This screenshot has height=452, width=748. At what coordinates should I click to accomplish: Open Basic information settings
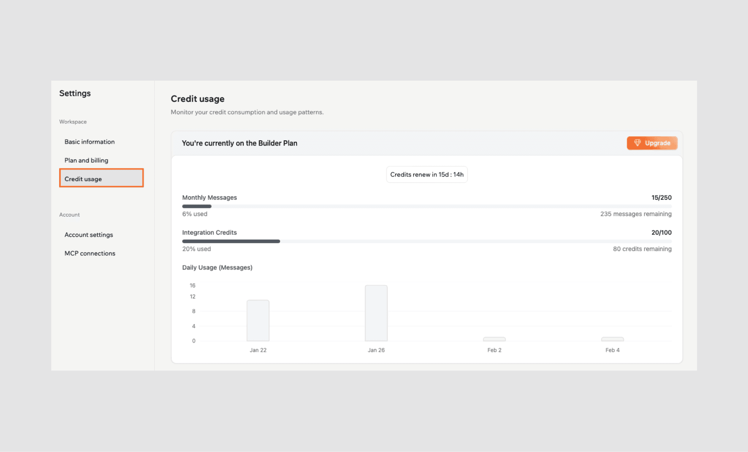click(x=89, y=142)
